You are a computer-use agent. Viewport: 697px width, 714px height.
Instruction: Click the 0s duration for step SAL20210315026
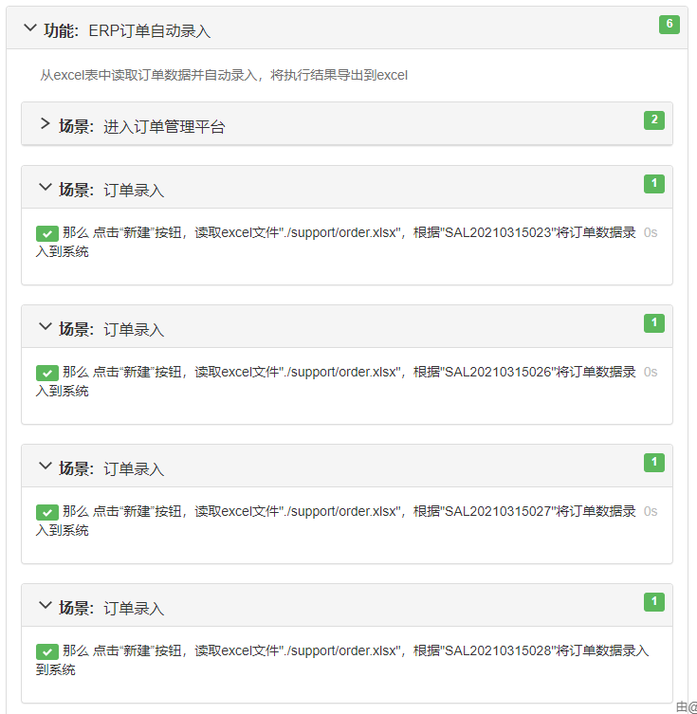point(651,372)
